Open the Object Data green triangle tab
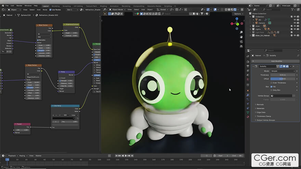This screenshot has height=169, width=301. pyautogui.click(x=248, y=112)
